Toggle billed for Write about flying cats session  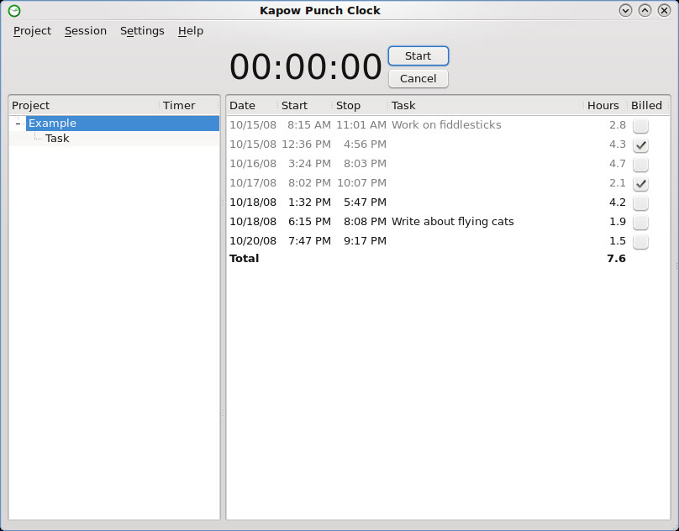pos(640,222)
